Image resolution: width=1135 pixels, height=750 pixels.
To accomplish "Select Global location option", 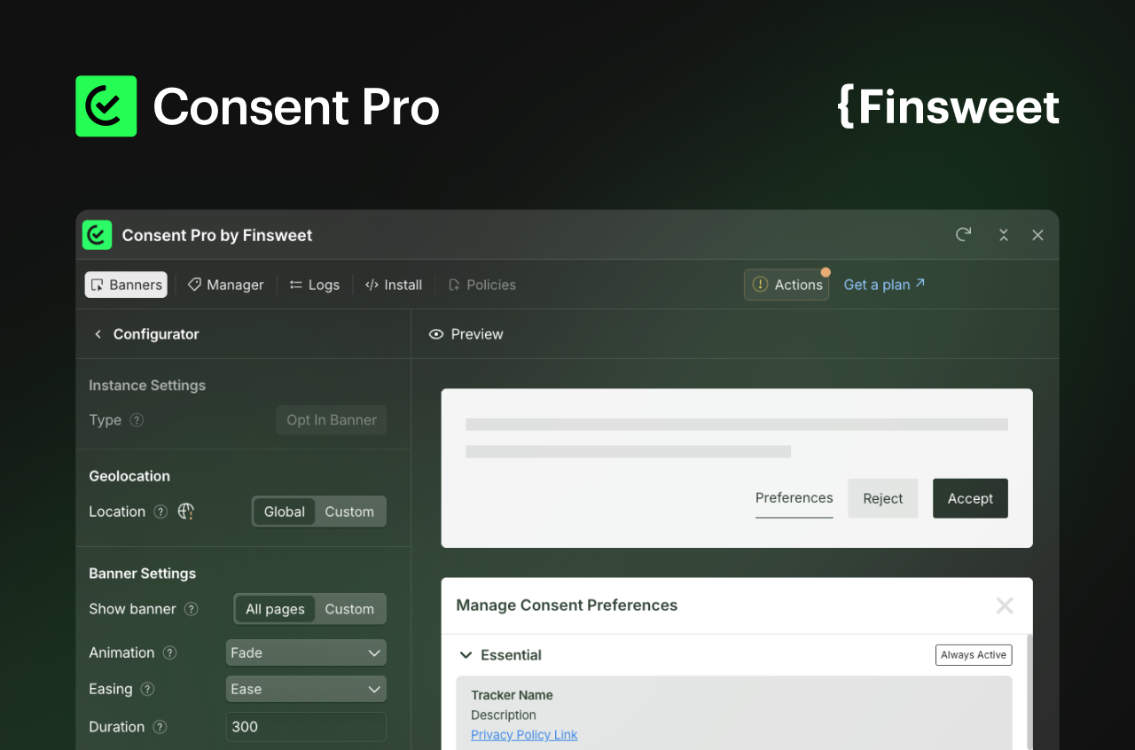I will tap(285, 512).
